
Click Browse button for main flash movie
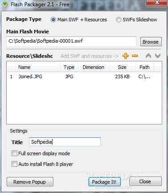pyautogui.click(x=151, y=42)
